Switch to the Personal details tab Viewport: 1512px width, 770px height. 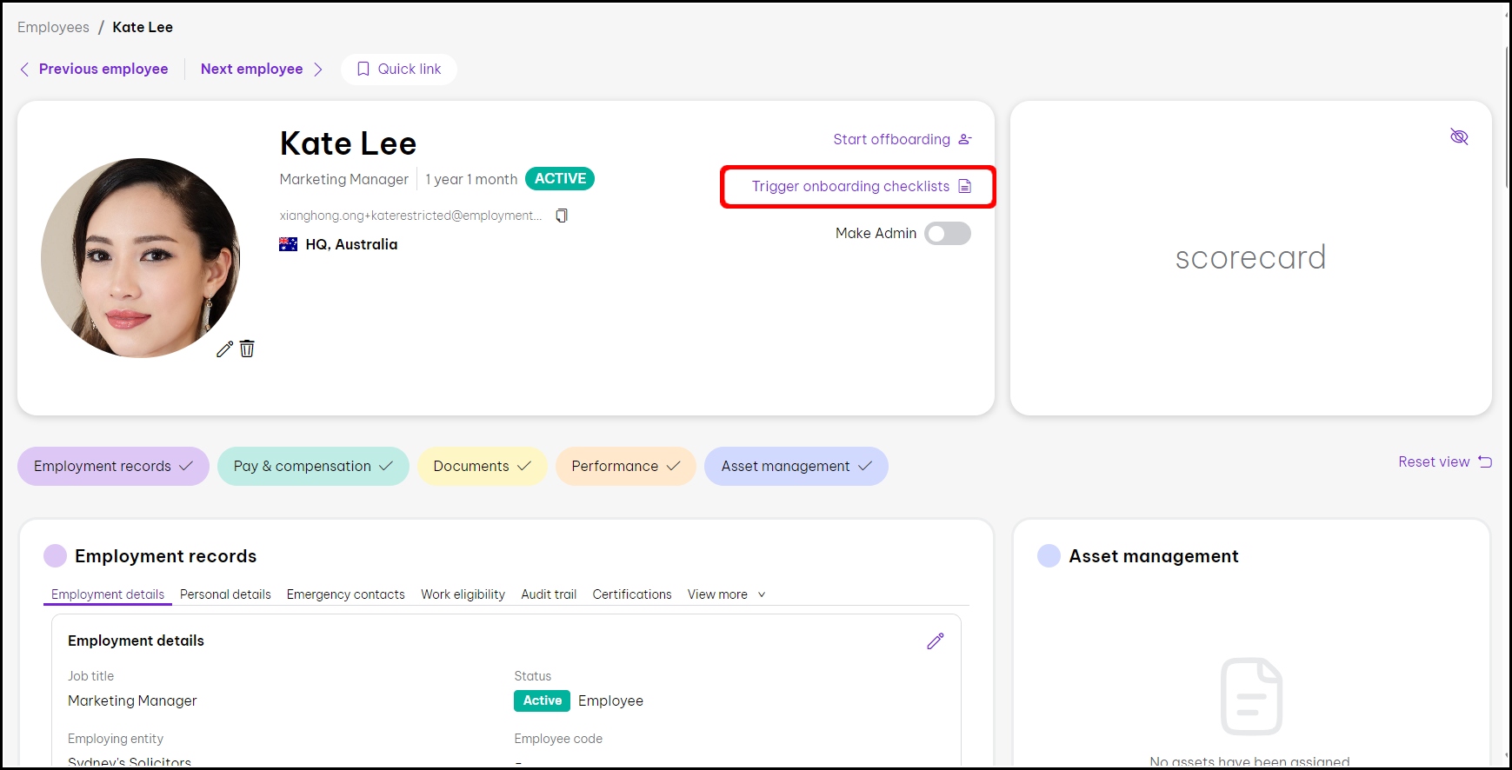(225, 594)
